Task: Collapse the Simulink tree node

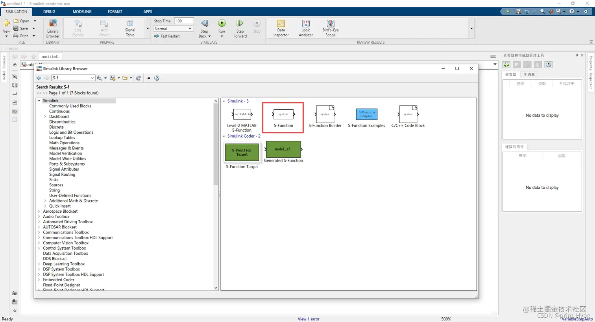Action: pos(39,101)
